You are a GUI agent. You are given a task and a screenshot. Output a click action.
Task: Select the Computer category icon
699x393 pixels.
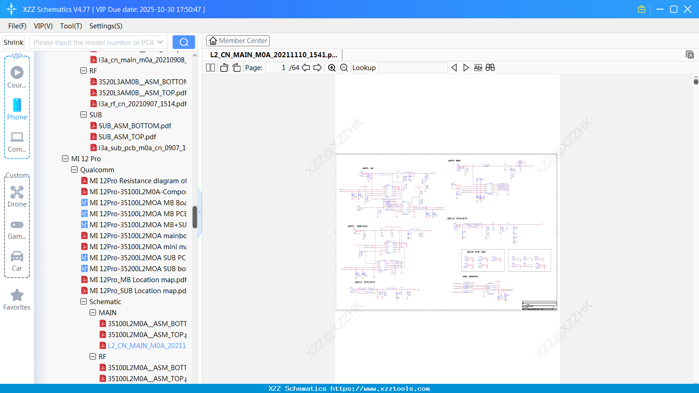coord(17,142)
